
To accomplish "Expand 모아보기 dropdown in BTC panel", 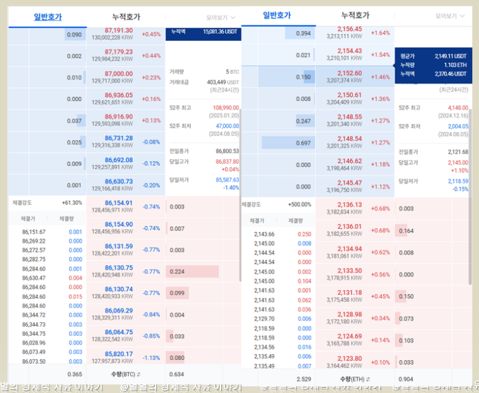I will (x=221, y=18).
